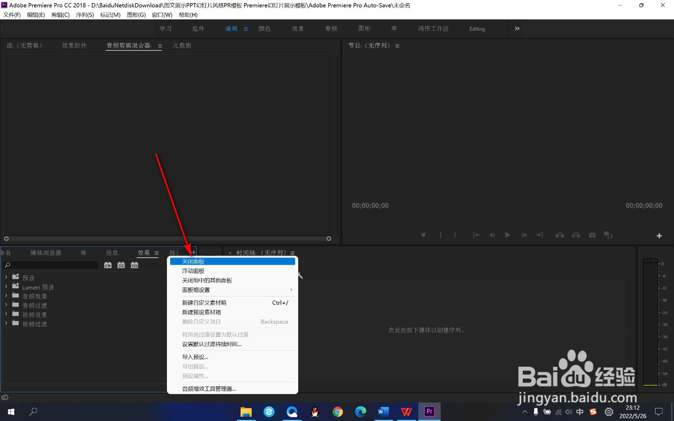
Task: Expand the 音频过渡 folder
Action: (x=6, y=304)
